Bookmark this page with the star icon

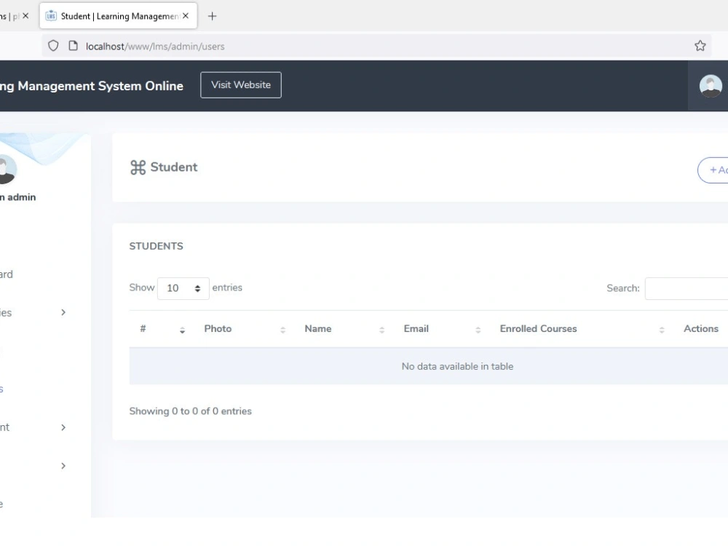(700, 45)
